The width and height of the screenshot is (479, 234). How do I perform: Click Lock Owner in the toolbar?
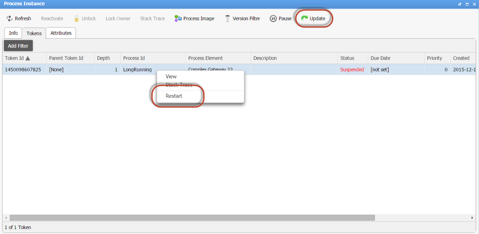click(x=118, y=19)
